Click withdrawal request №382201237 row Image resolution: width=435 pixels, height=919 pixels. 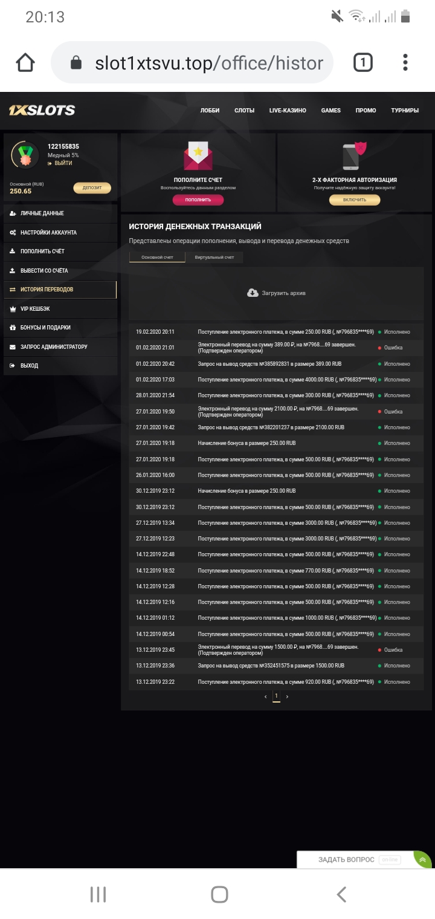[276, 427]
